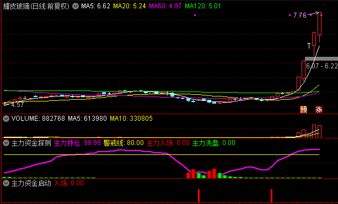Open indicator dropdown beside 耀皮玻璃 title
Viewport: 338px width, 204px height.
[x=76, y=6]
